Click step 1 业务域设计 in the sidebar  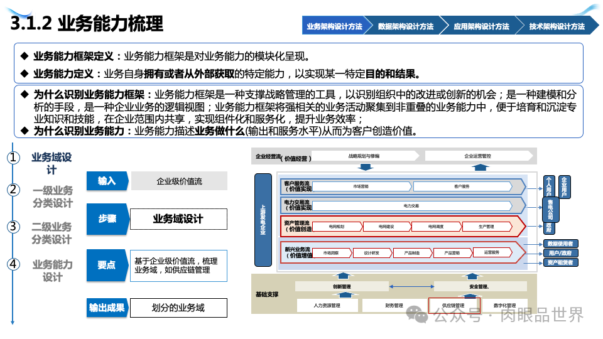52,163
